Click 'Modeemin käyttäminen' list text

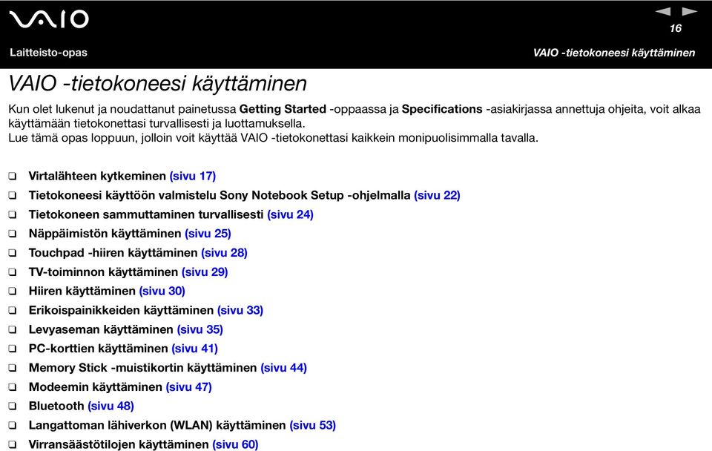tap(96, 387)
